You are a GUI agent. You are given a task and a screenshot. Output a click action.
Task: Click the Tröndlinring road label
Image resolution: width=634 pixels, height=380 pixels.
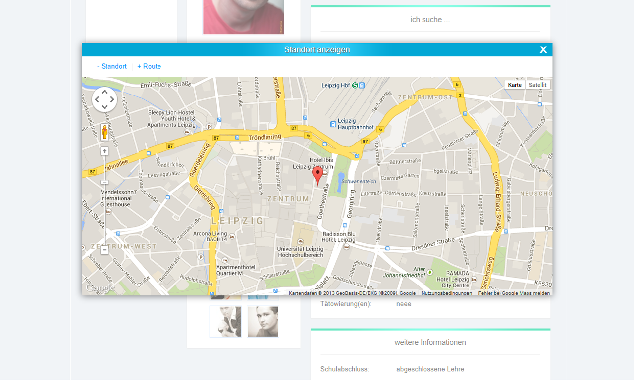click(x=264, y=137)
